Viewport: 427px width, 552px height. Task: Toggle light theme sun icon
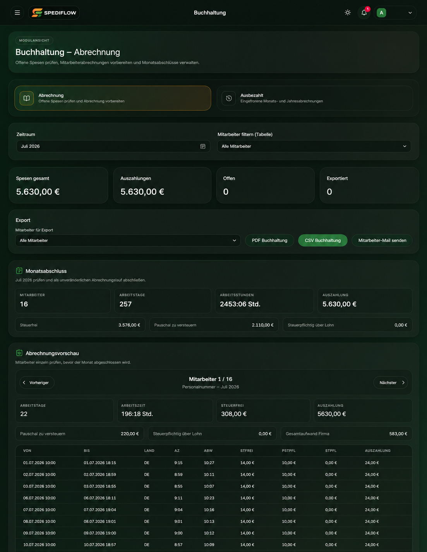[x=348, y=13]
